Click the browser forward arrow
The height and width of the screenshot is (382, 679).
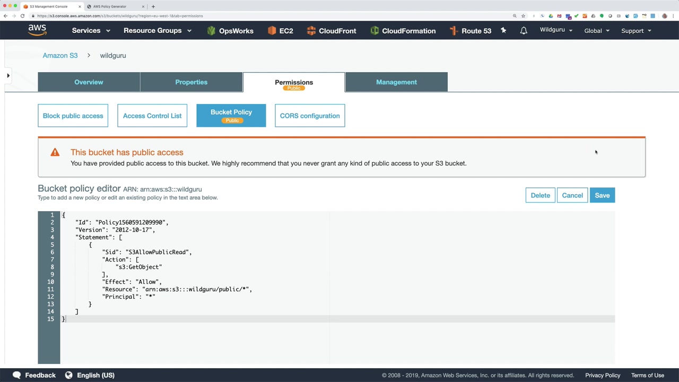[14, 16]
